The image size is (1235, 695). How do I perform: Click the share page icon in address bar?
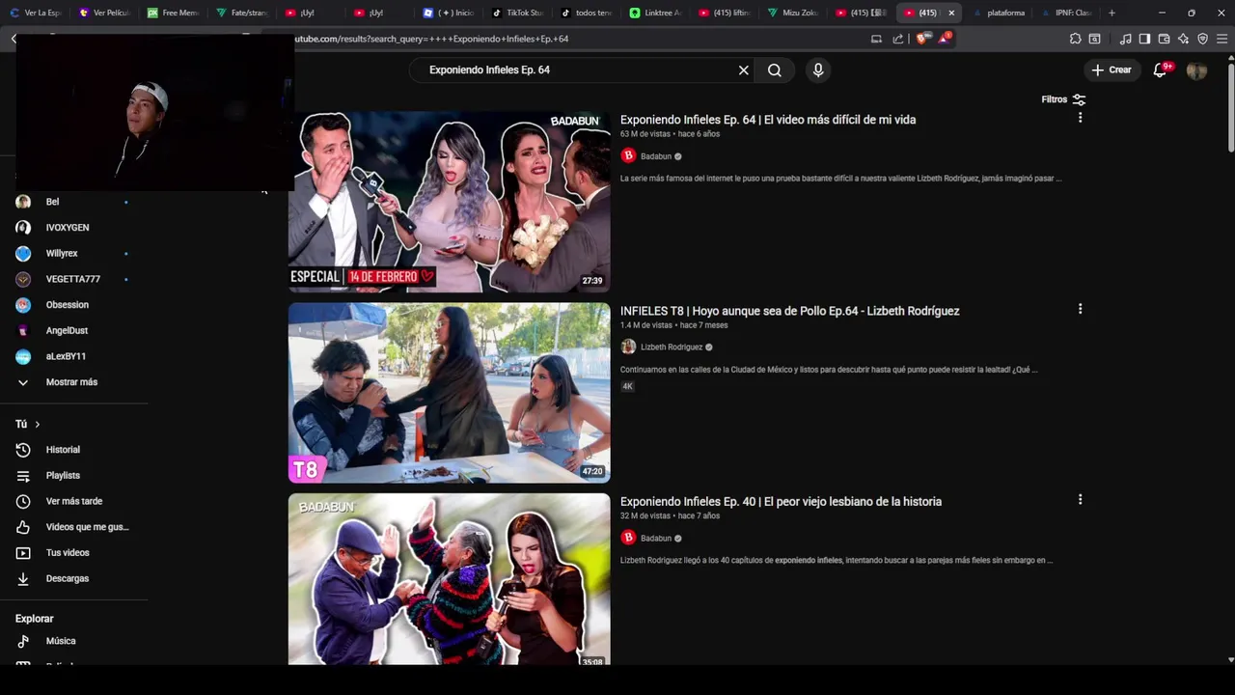898,39
